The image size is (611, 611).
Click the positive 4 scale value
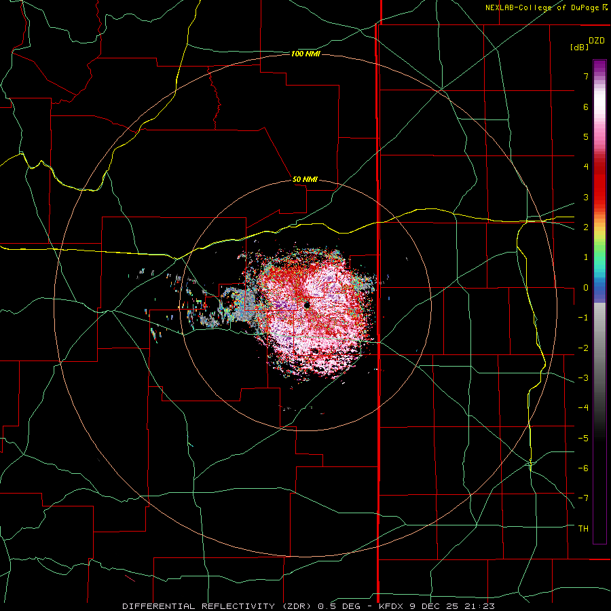pos(586,167)
